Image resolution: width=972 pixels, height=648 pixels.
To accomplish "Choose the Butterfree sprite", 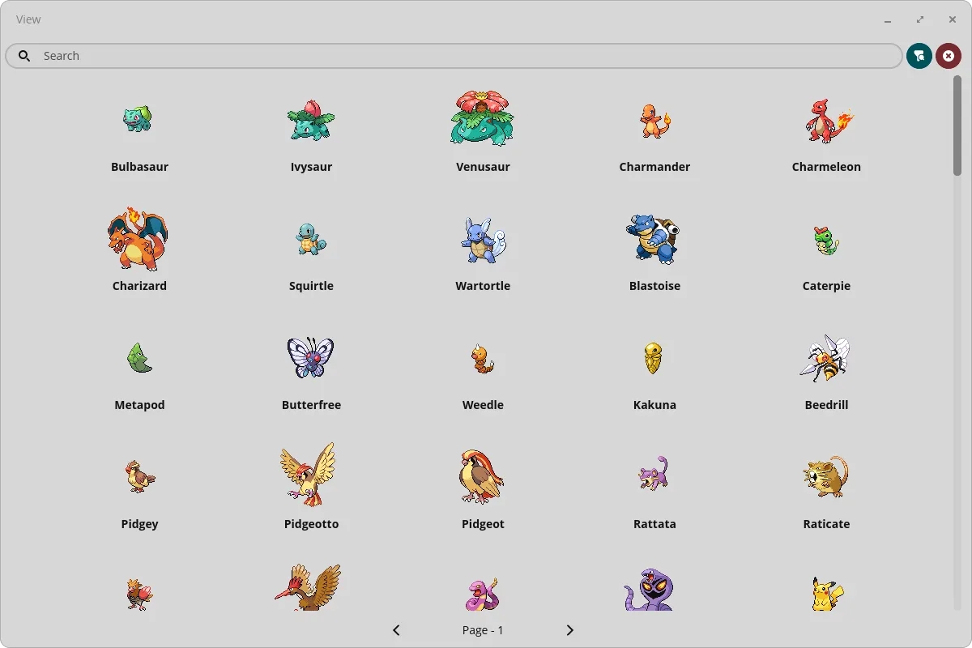I will tap(311, 357).
